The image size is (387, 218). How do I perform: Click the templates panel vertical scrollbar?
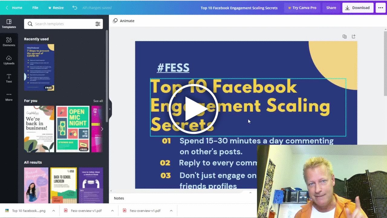107,76
